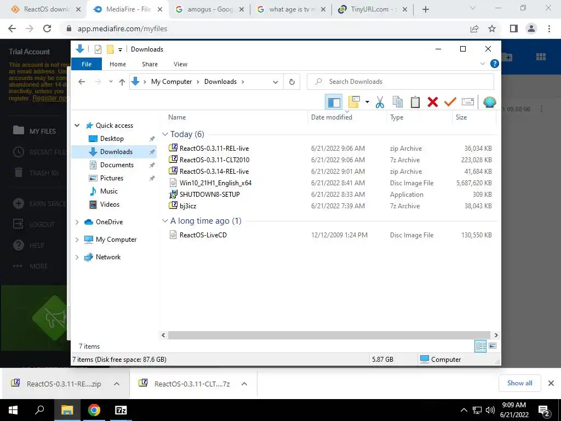The height and width of the screenshot is (421, 561).
Task: Select Pictures in the navigation pane
Action: 112,178
